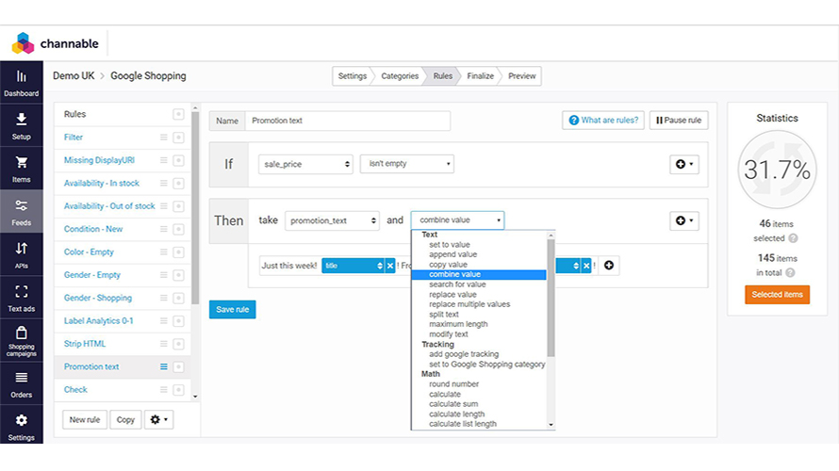
Task: Click the Name input field
Action: (347, 121)
